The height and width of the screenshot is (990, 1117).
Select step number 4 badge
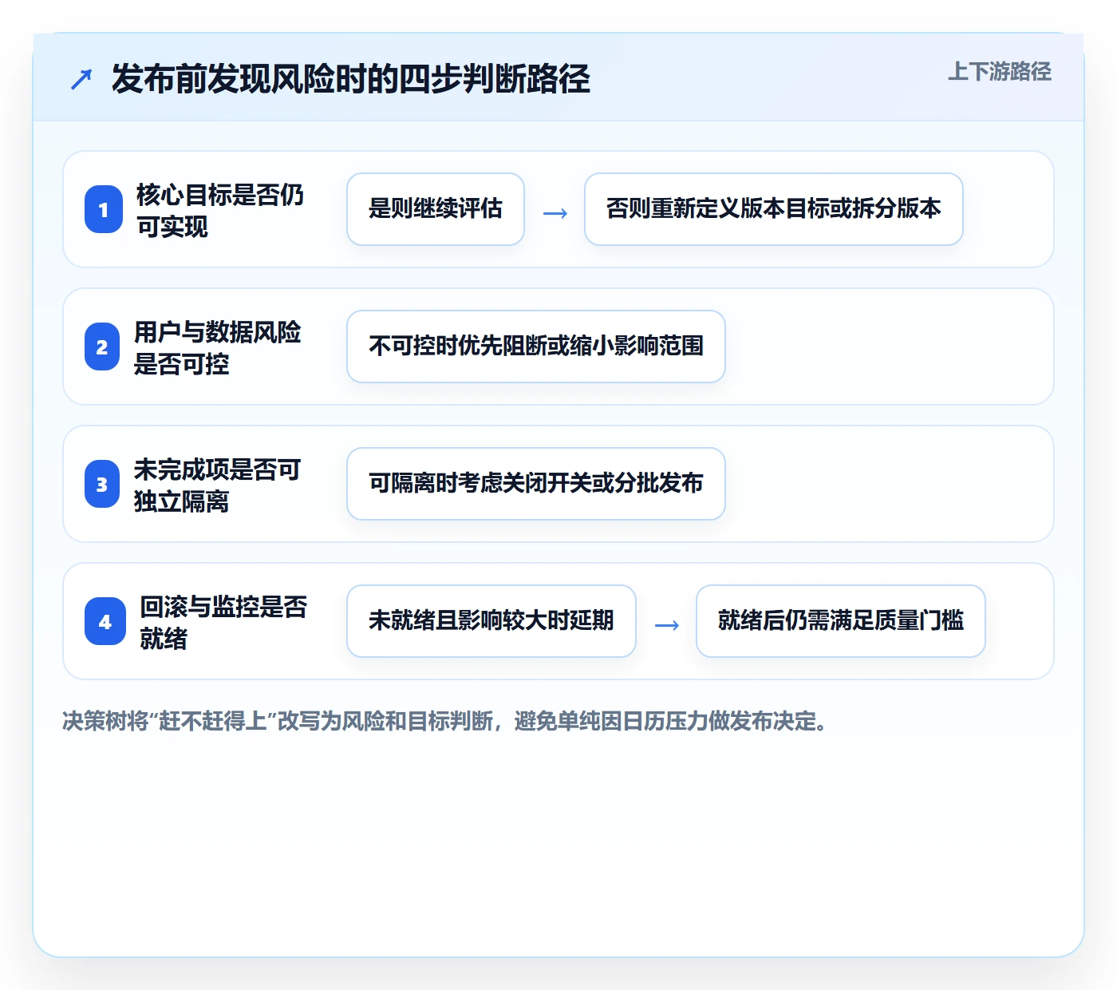pyautogui.click(x=105, y=621)
